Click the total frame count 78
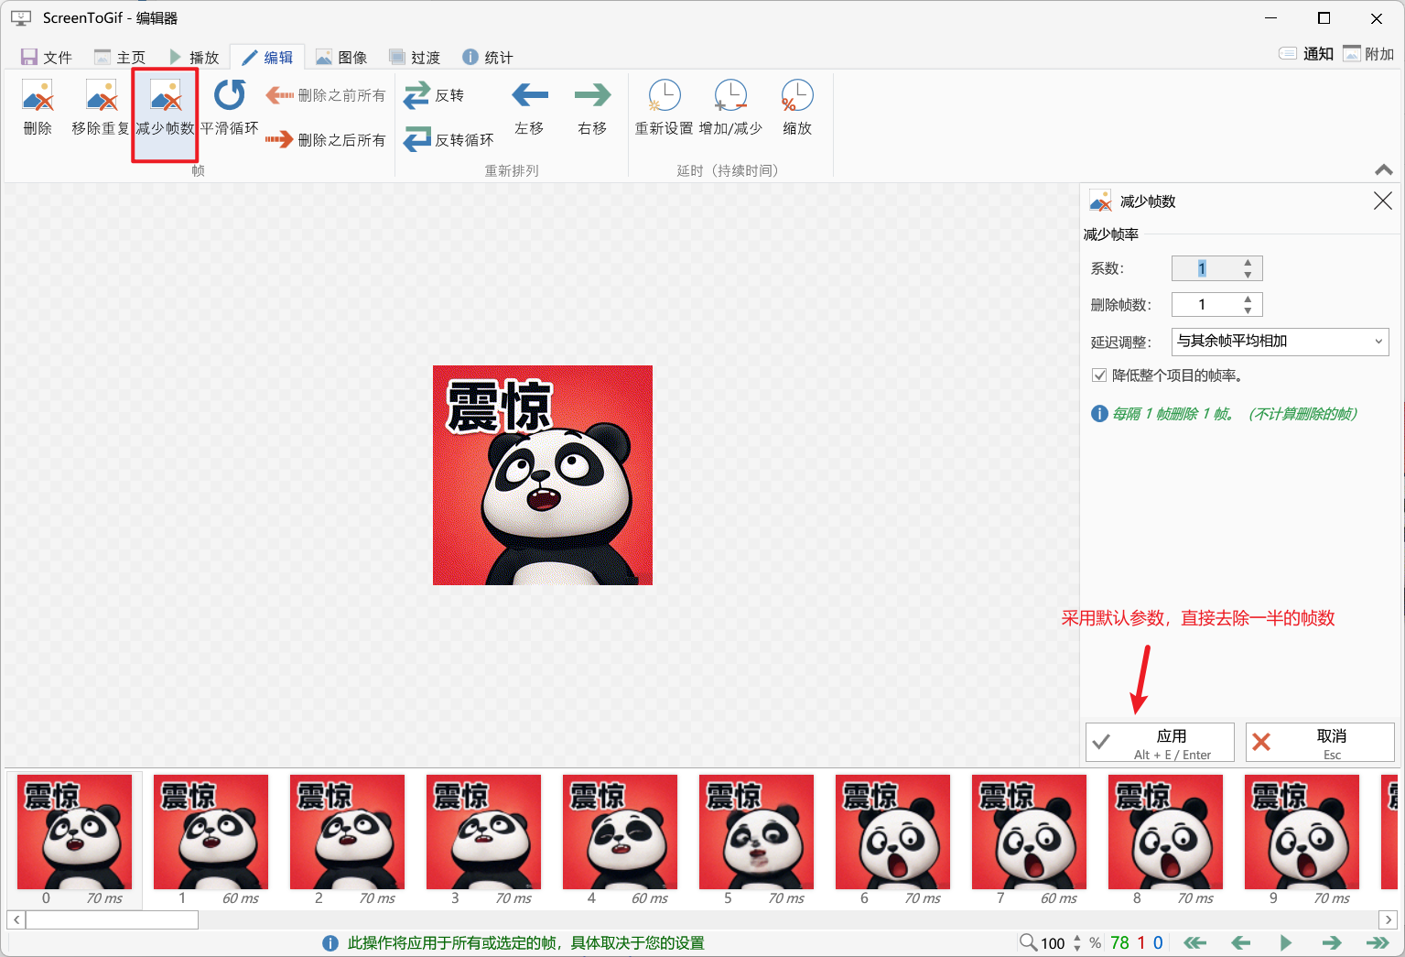The image size is (1405, 957). click(x=1119, y=943)
